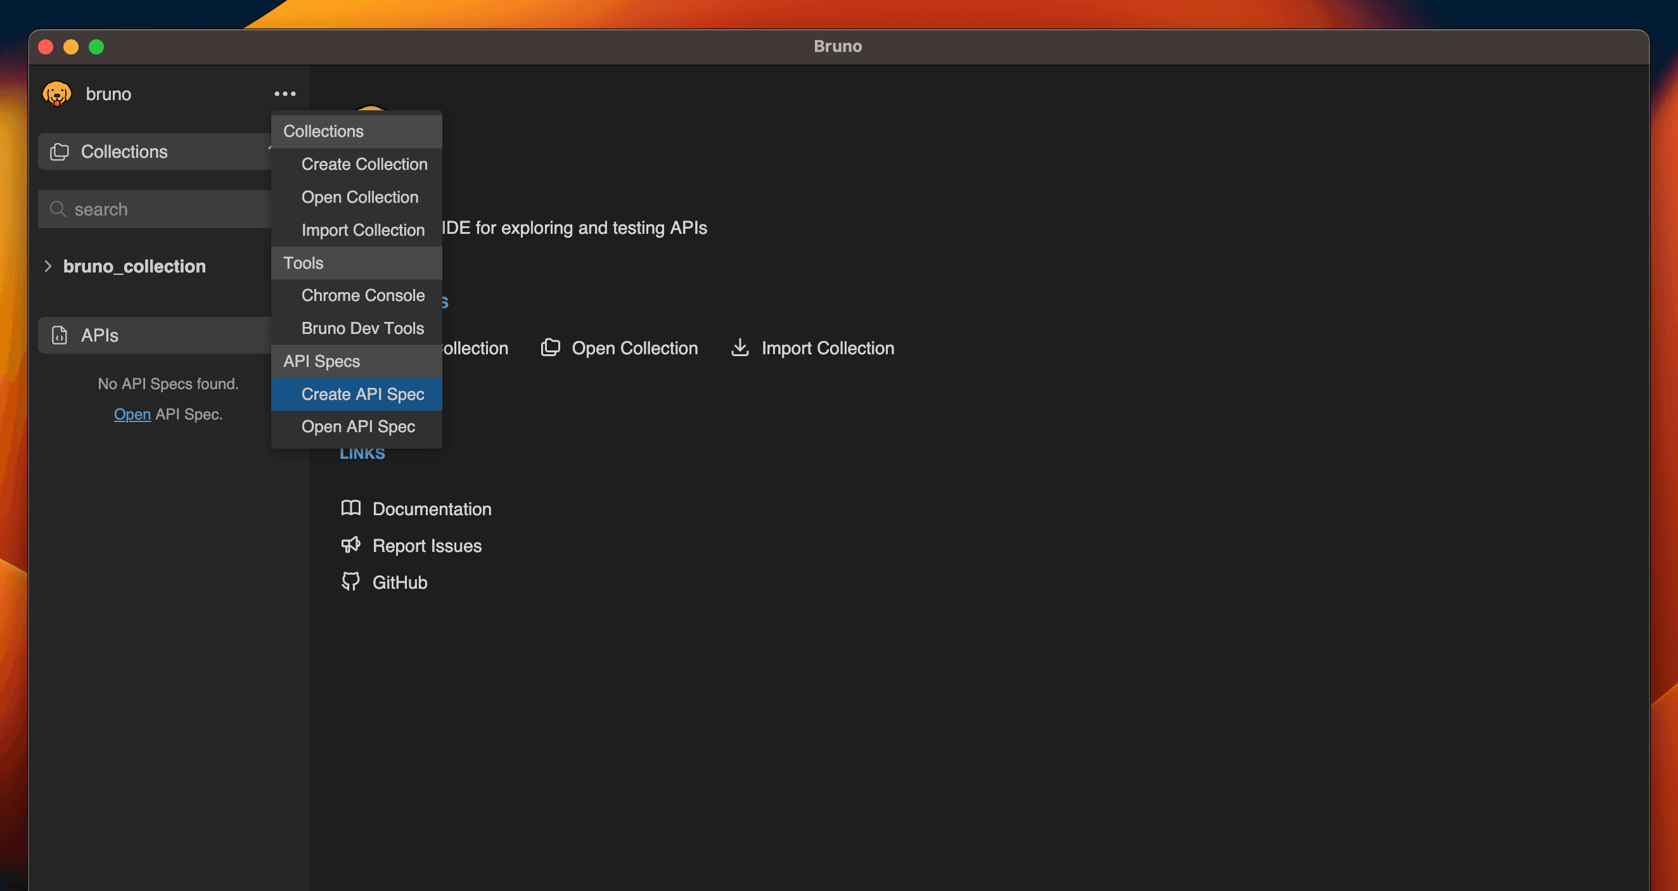This screenshot has height=891, width=1678.
Task: Choose Chrome Console under Tools
Action: tap(363, 295)
